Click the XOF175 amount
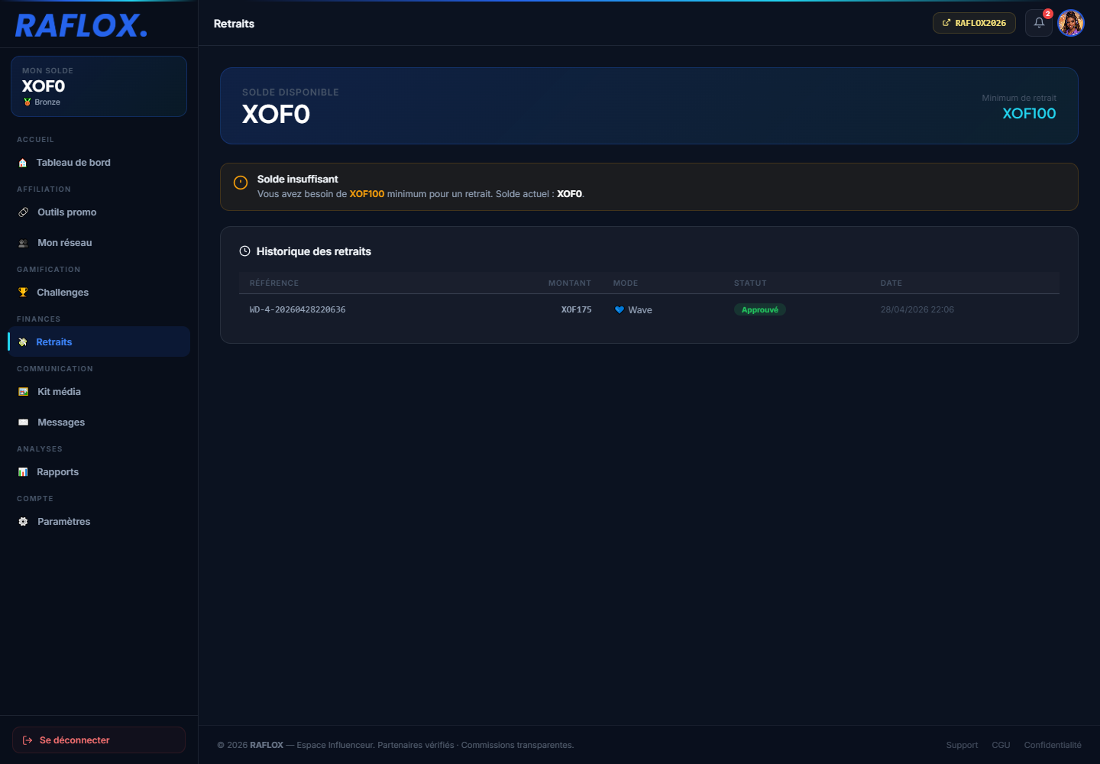This screenshot has height=764, width=1100. 576,309
